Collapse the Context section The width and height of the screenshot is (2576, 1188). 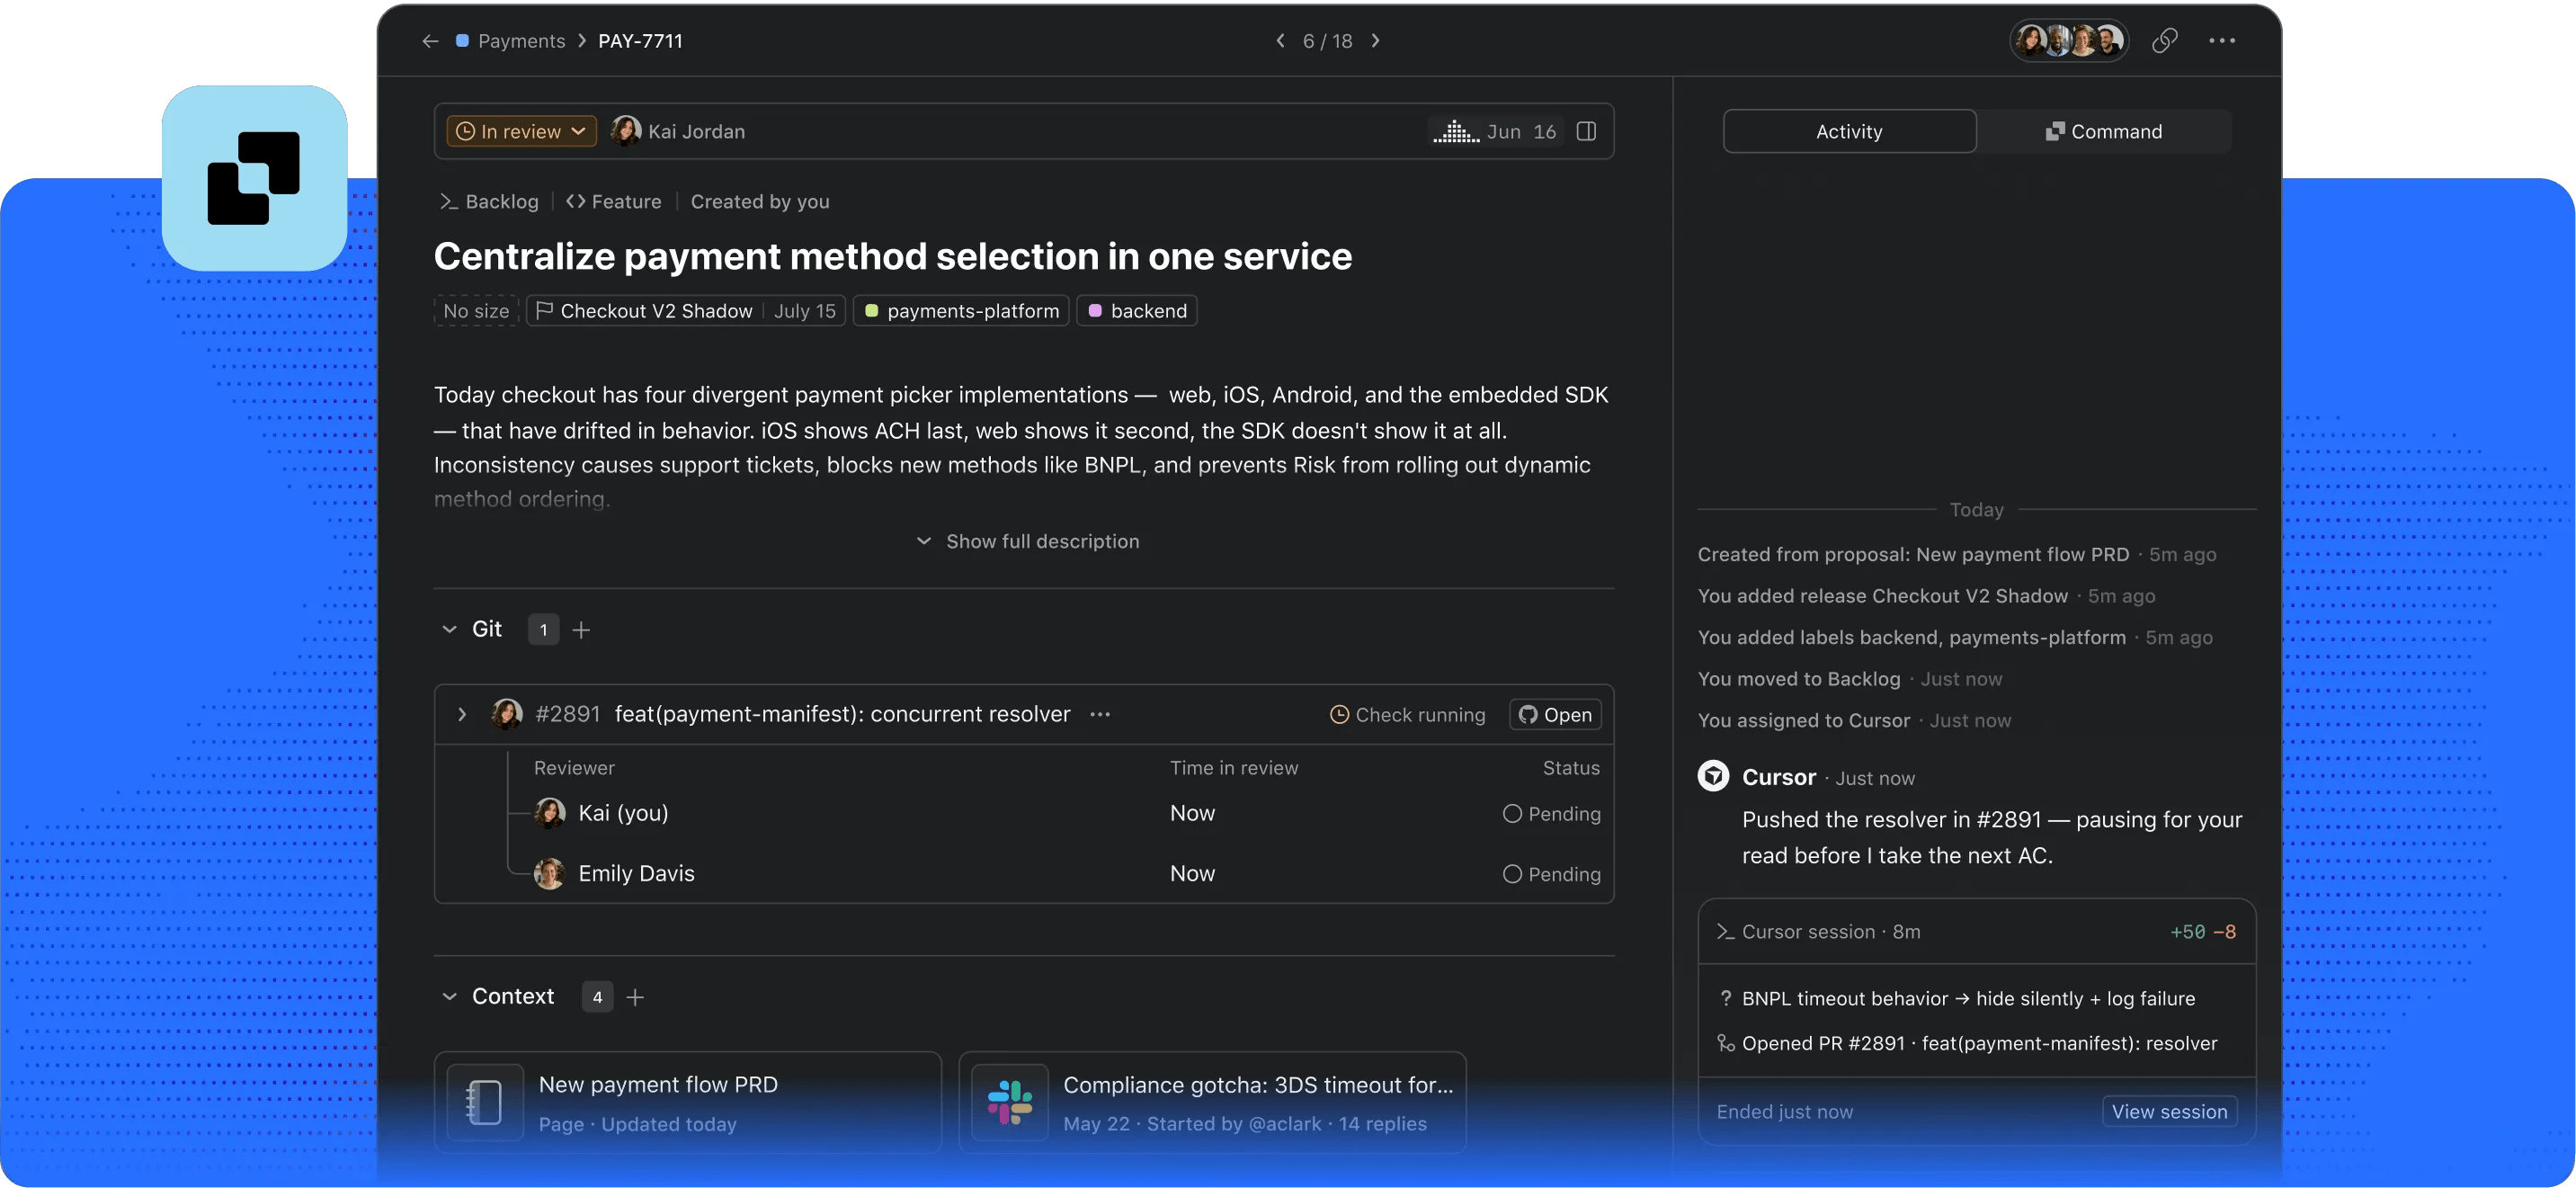[x=449, y=996]
